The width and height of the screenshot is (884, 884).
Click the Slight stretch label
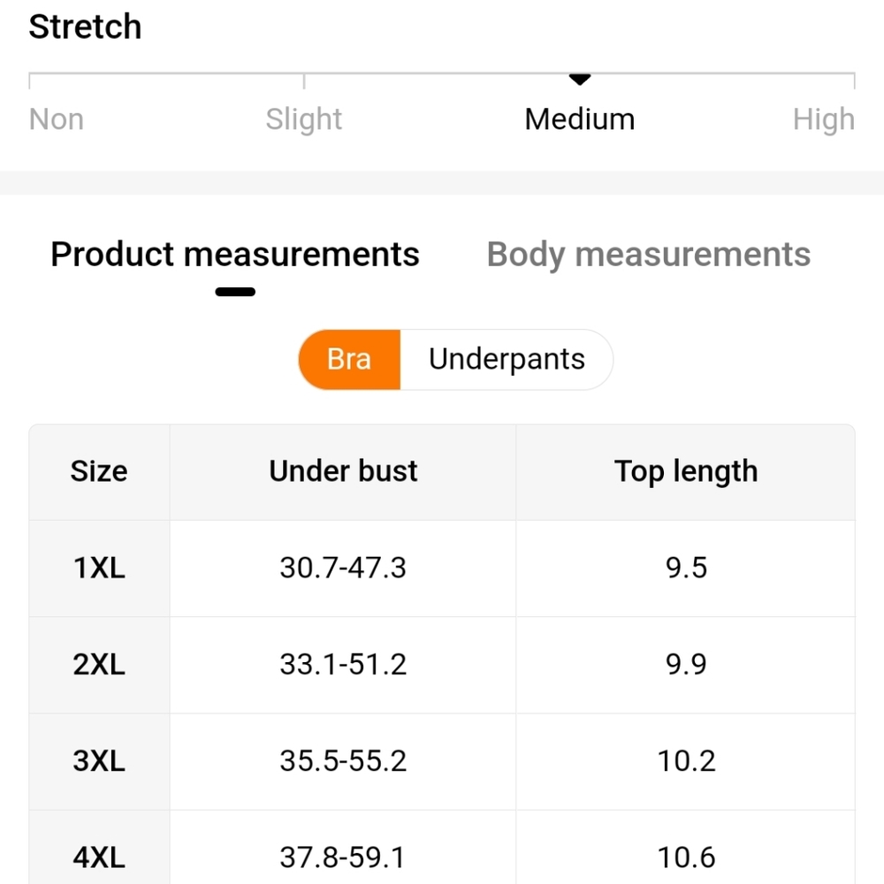pos(304,119)
